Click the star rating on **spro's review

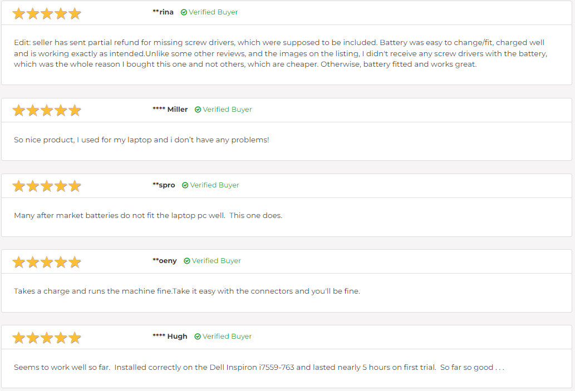[x=47, y=186]
